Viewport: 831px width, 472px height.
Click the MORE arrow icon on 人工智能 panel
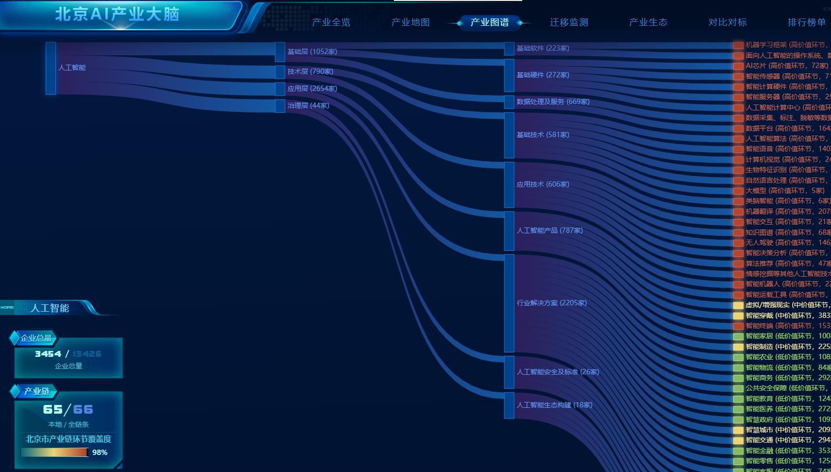click(6, 306)
